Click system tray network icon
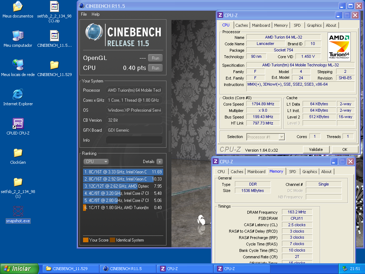The height and width of the screenshot is (274, 365). point(345,269)
